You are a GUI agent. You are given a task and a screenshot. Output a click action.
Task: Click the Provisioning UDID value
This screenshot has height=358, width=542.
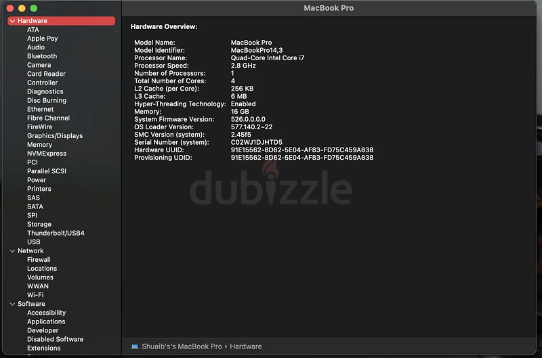click(302, 158)
